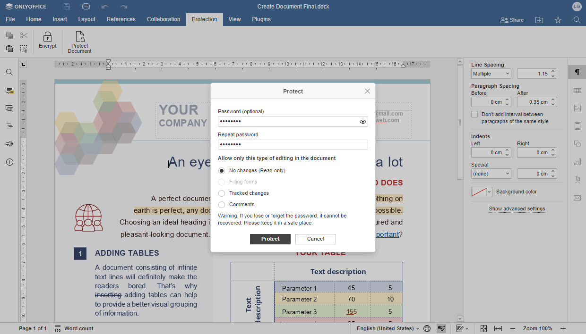The width and height of the screenshot is (586, 334).
Task: Select the Tracked changes option
Action: coord(222,193)
